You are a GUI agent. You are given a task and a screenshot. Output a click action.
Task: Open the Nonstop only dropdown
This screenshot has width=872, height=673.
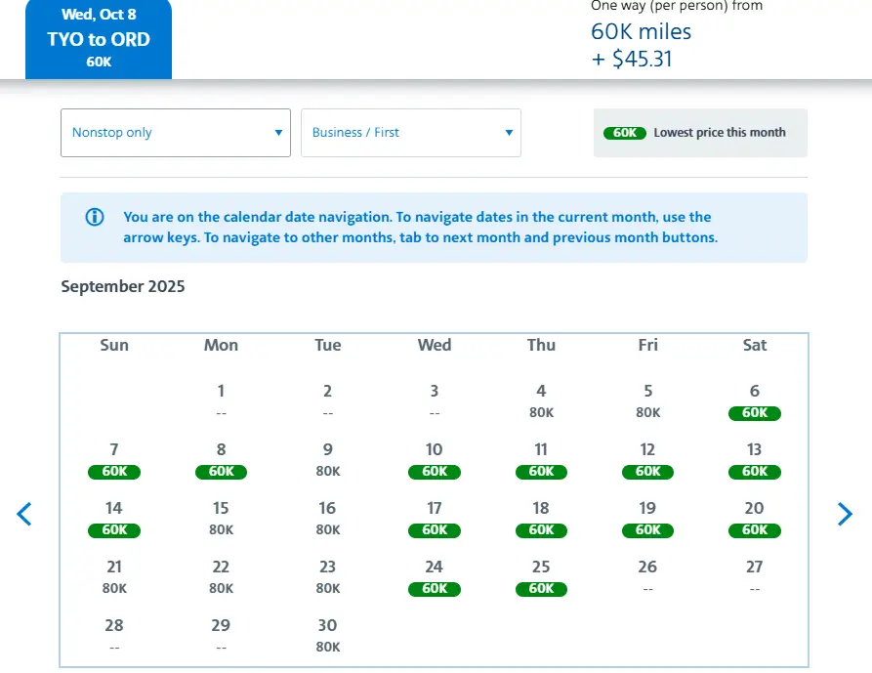[176, 133]
